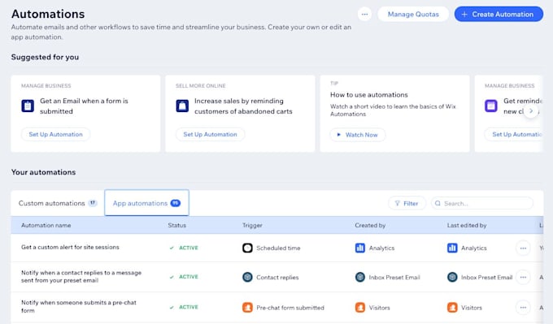Image resolution: width=553 pixels, height=324 pixels.
Task: Click the Status column header
Action: (177, 225)
